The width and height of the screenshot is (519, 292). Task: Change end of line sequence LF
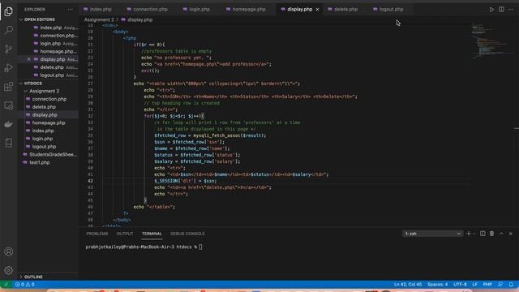(475, 285)
